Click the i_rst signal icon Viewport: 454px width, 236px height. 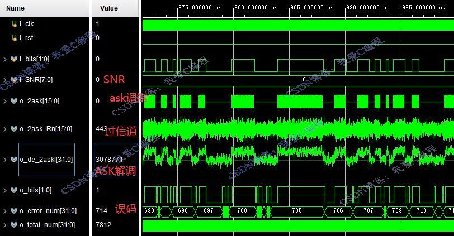14,38
